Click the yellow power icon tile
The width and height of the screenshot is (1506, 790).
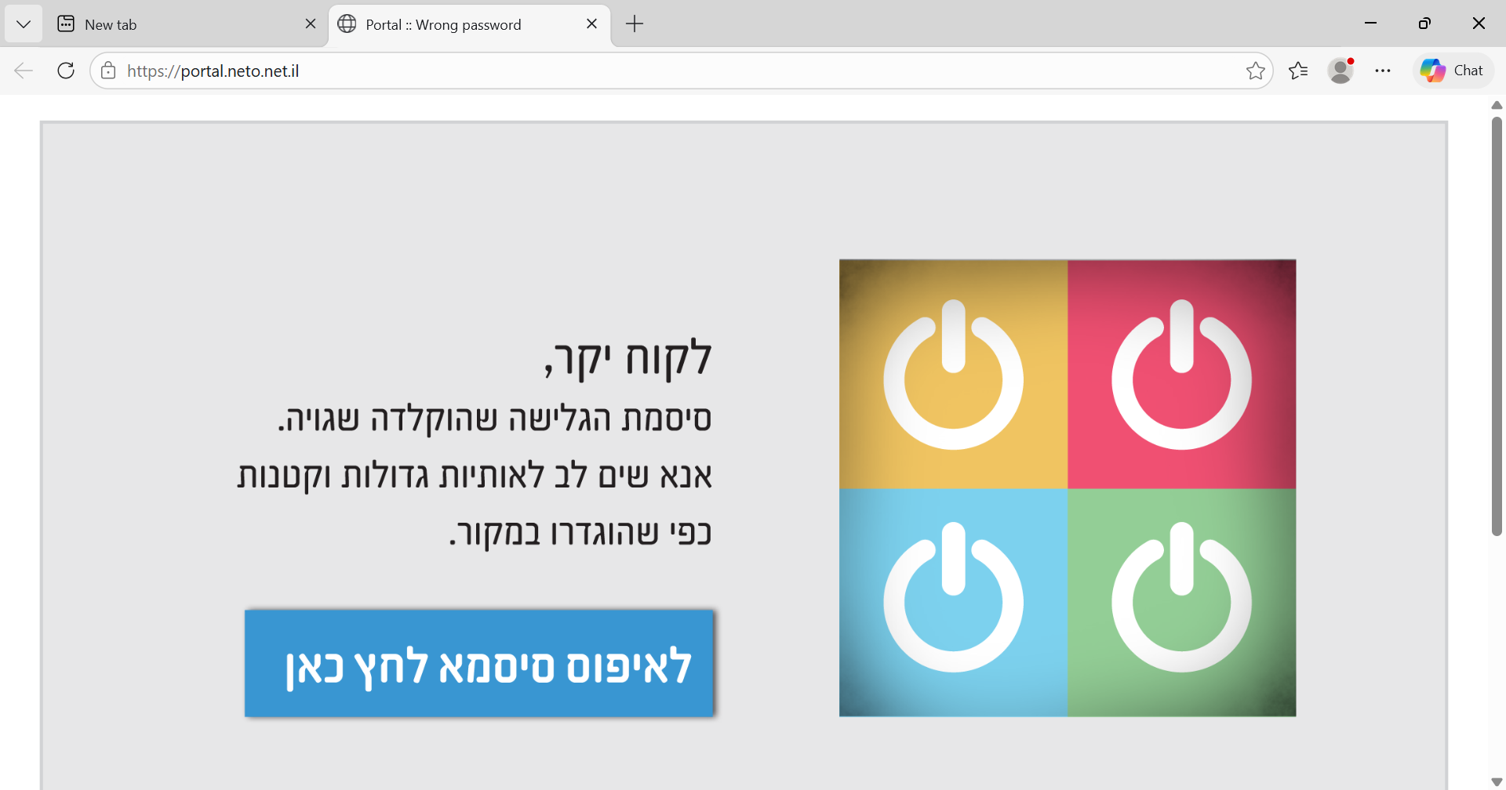click(953, 374)
